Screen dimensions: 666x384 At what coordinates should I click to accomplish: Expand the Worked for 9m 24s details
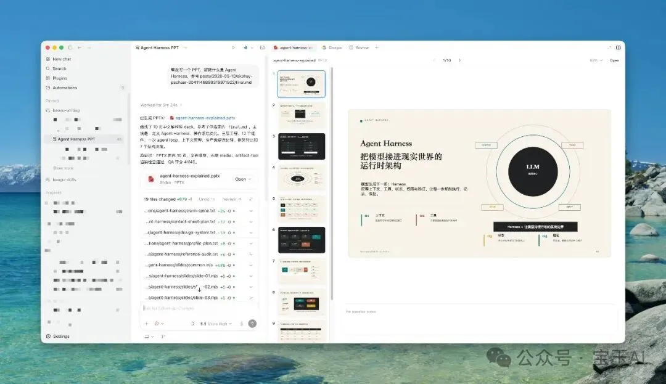tap(161, 105)
